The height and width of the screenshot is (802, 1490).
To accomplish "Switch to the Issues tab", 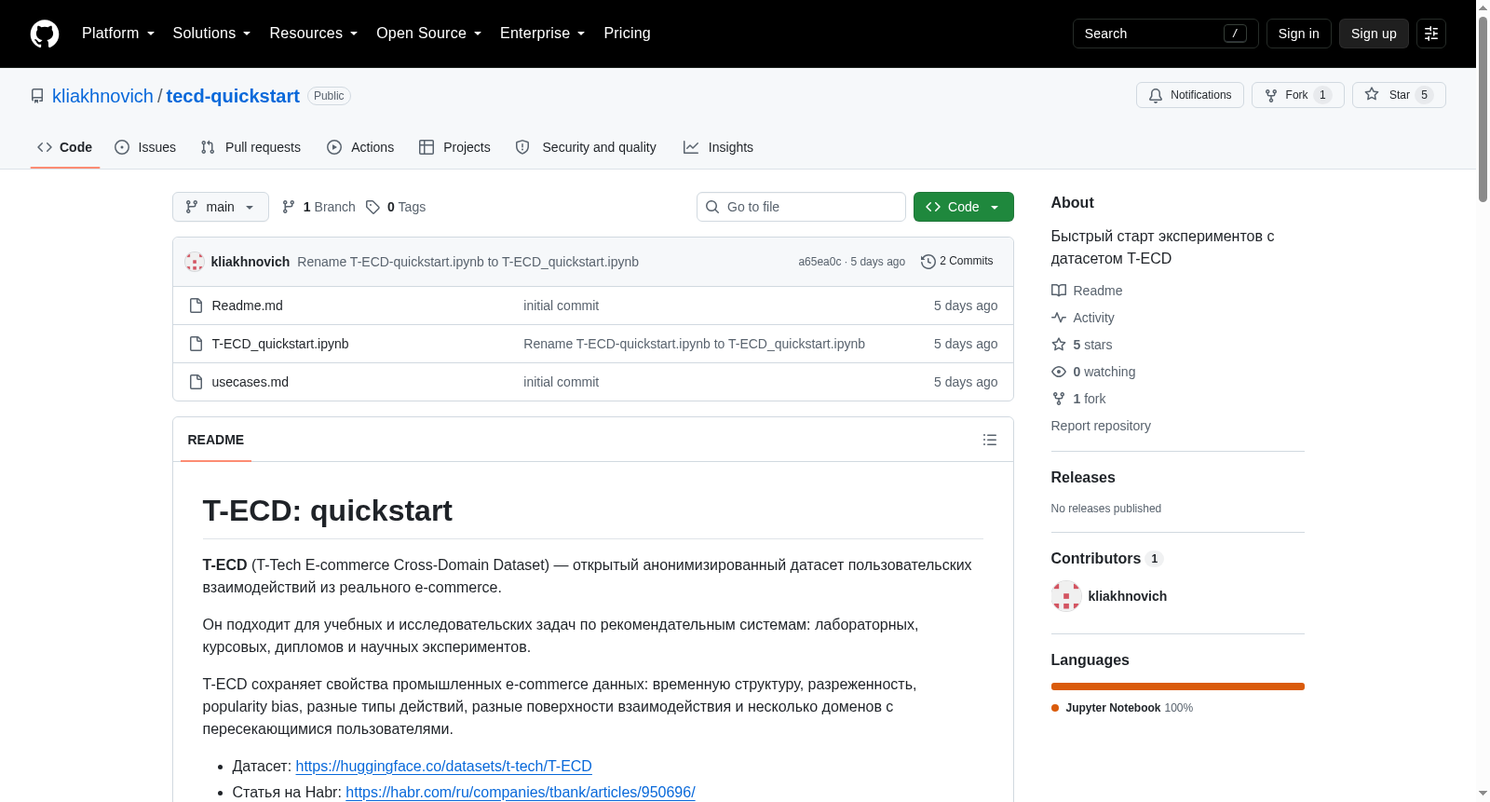I will click(145, 147).
